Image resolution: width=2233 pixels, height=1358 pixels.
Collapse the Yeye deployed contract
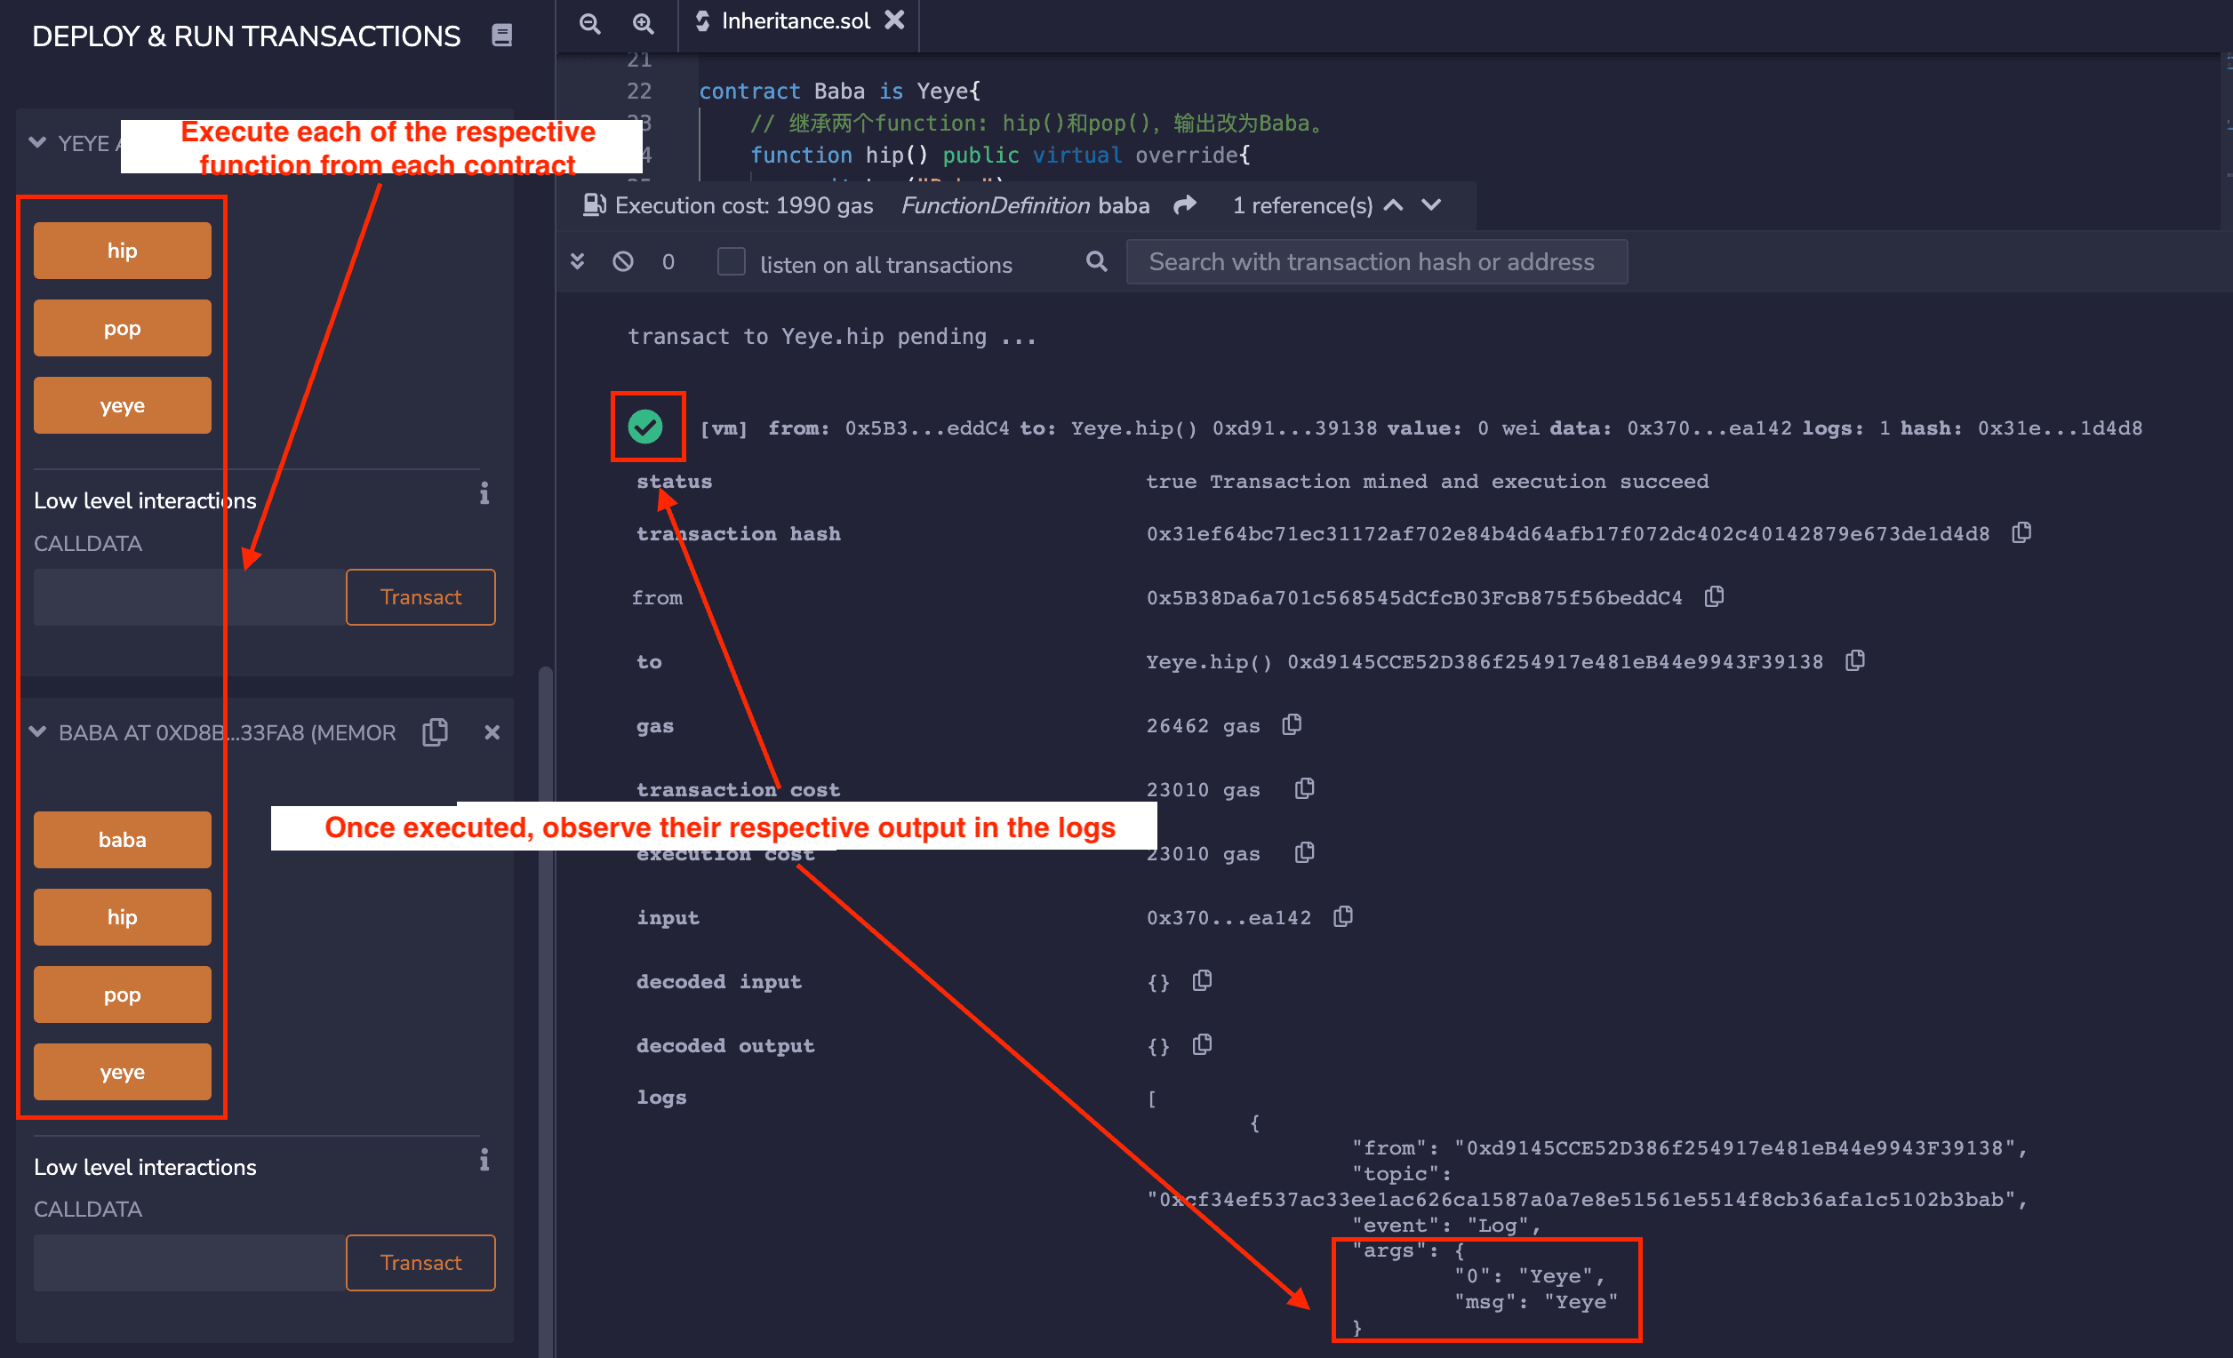point(38,142)
